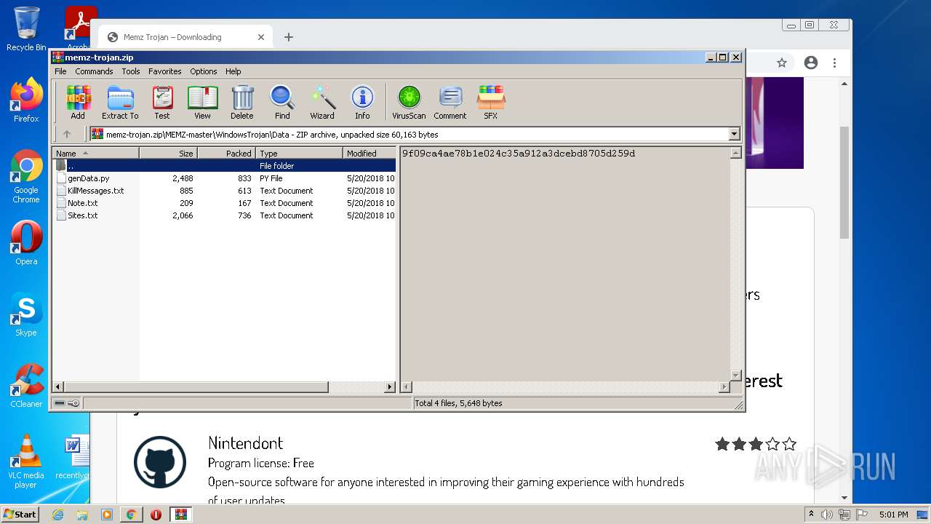Click the taskbar volume icon
Viewport: 931px width, 524px height.
click(x=827, y=515)
